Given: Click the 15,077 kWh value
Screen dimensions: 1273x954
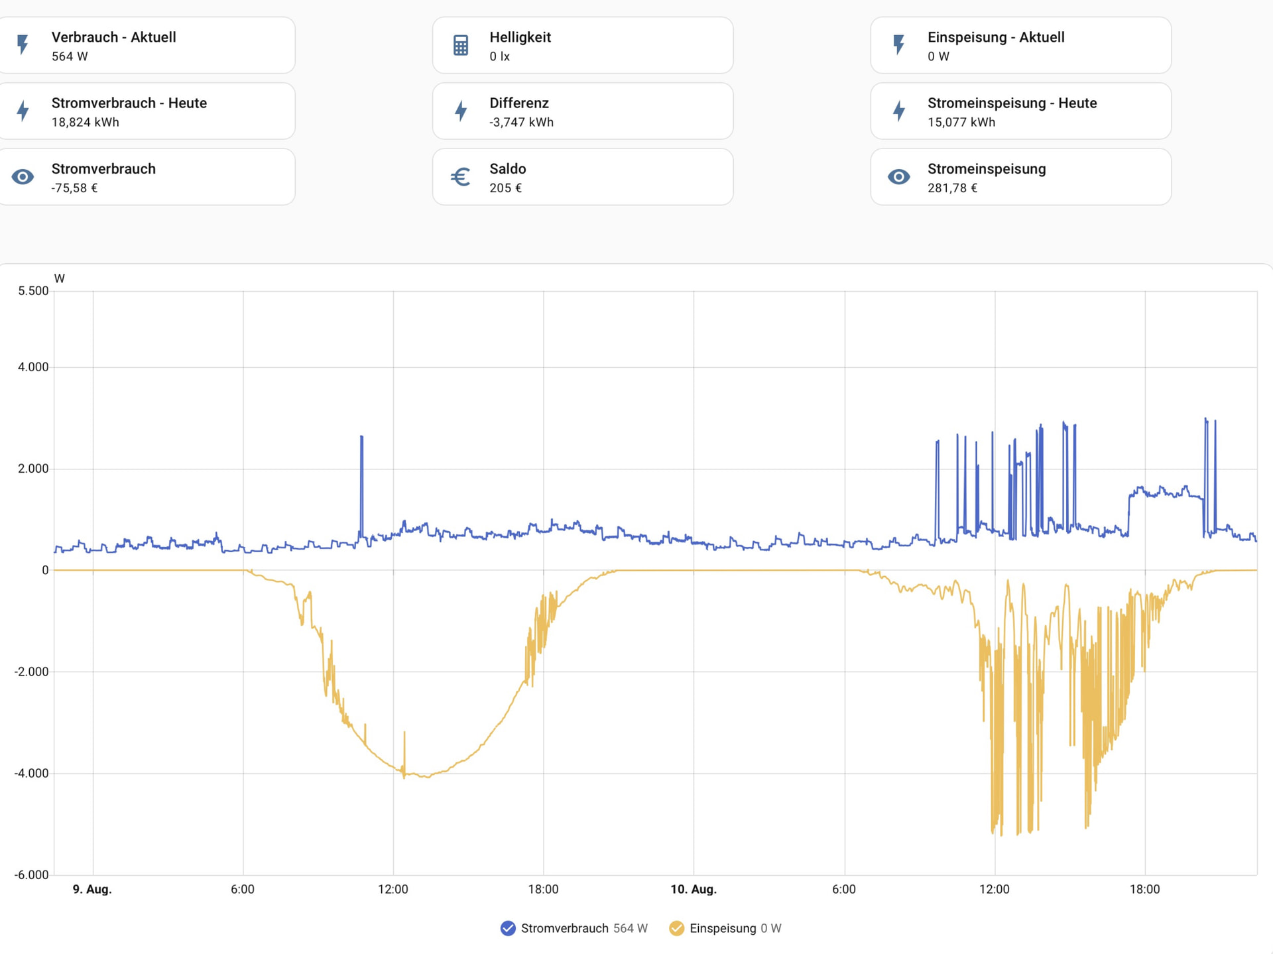Looking at the screenshot, I should (961, 122).
